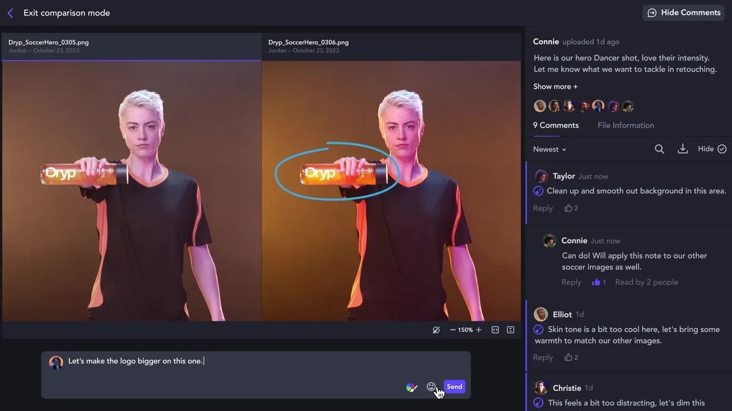Click into the comment text field
The width and height of the screenshot is (732, 411).
pyautogui.click(x=256, y=374)
